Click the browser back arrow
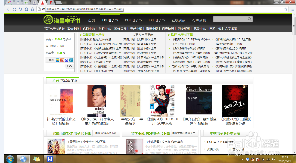The width and height of the screenshot is (296, 163). pyautogui.click(x=8, y=9)
